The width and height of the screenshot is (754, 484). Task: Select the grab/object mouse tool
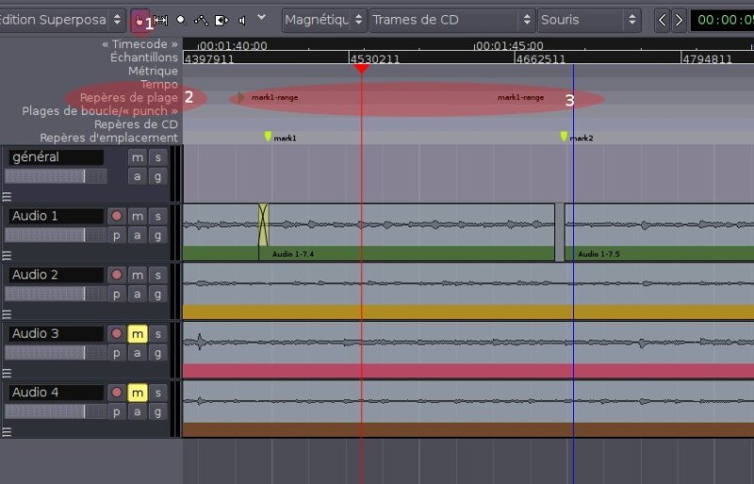[139, 19]
